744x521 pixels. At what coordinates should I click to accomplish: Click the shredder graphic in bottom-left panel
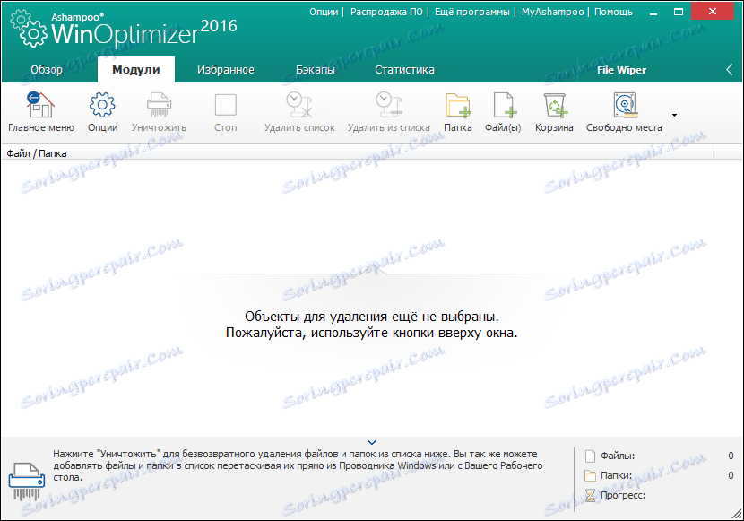pyautogui.click(x=28, y=478)
